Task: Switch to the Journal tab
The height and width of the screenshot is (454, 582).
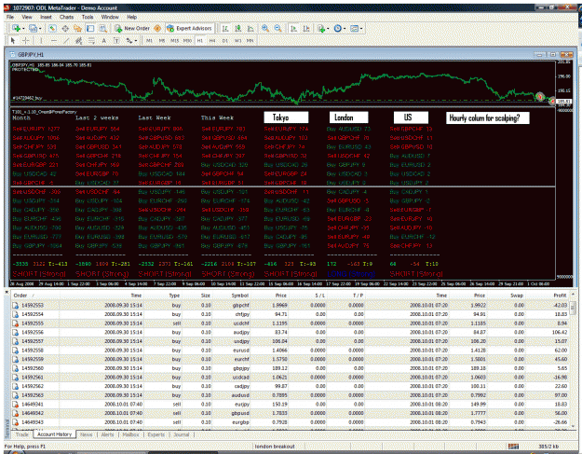Action: pyautogui.click(x=182, y=434)
